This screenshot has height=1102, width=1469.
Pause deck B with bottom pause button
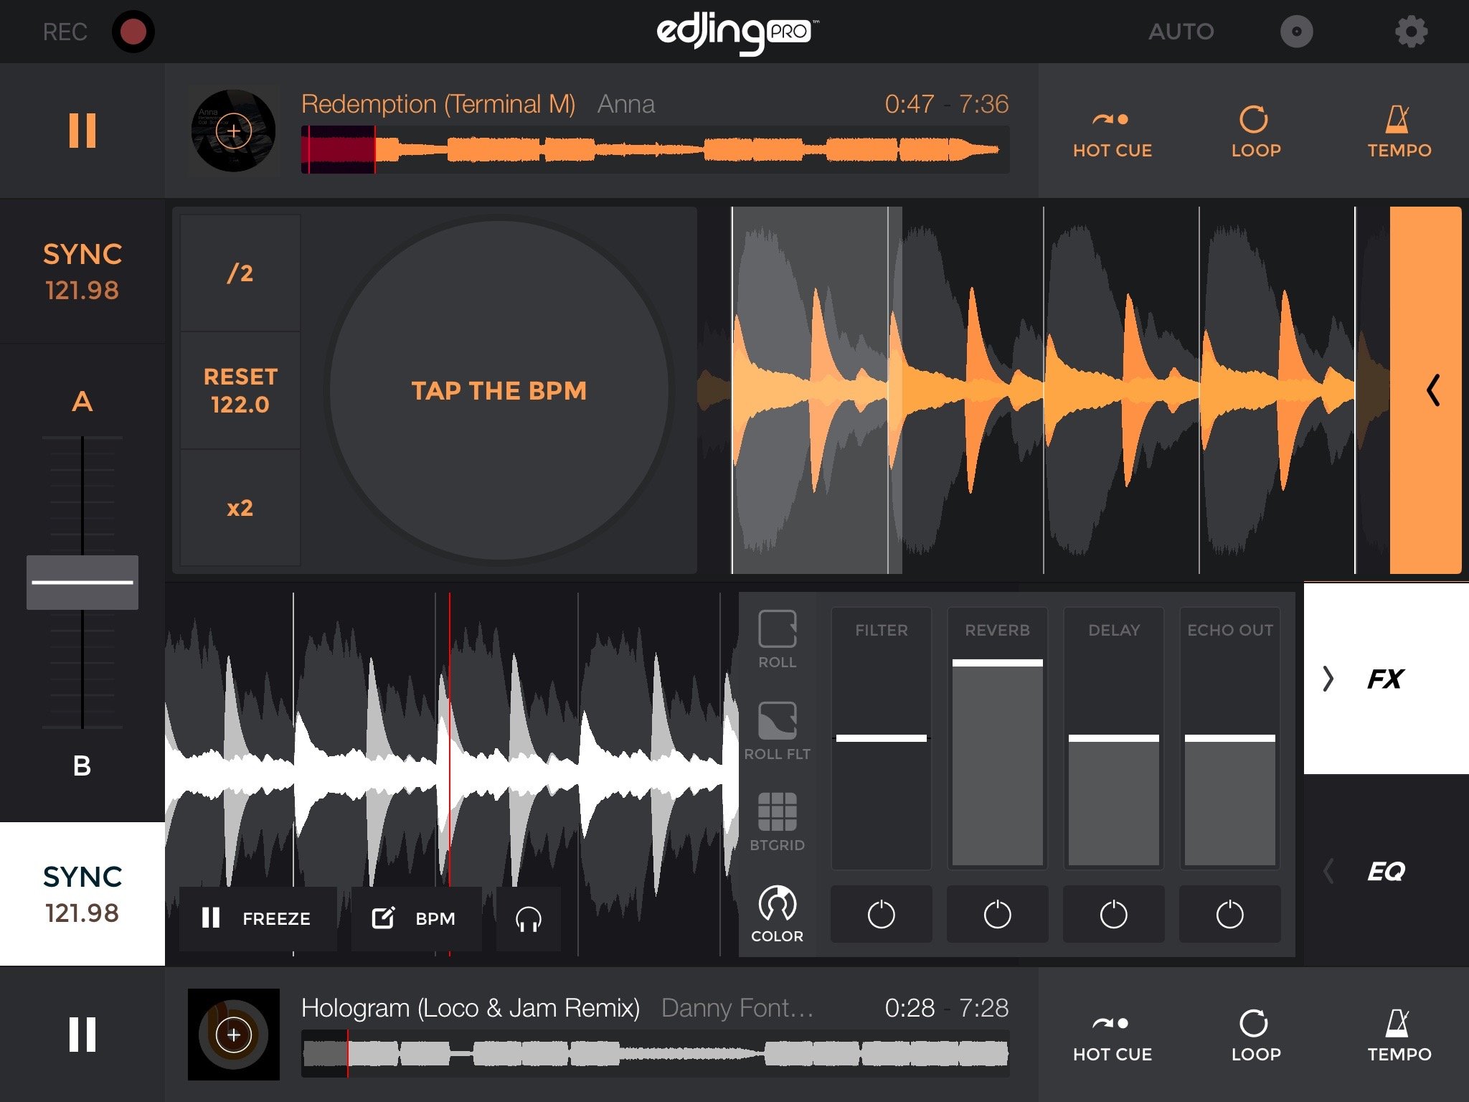click(x=82, y=1034)
